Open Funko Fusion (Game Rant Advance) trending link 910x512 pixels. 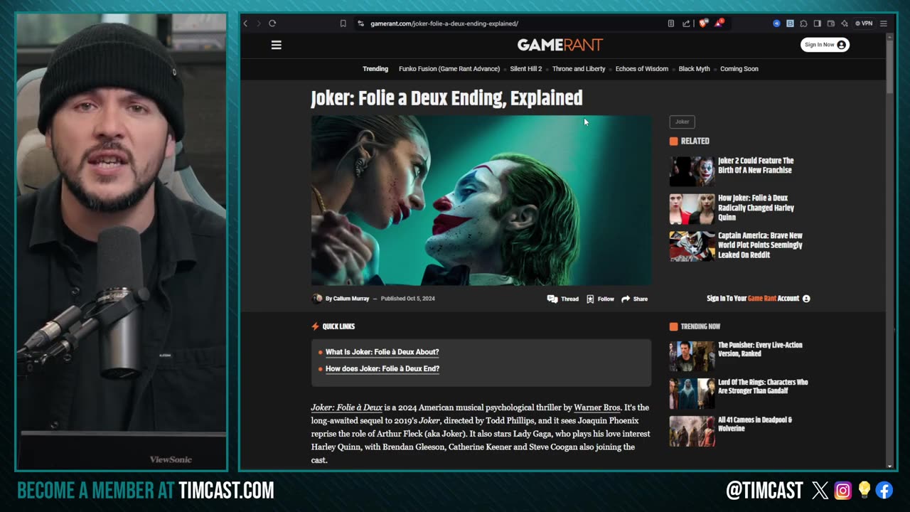(449, 69)
